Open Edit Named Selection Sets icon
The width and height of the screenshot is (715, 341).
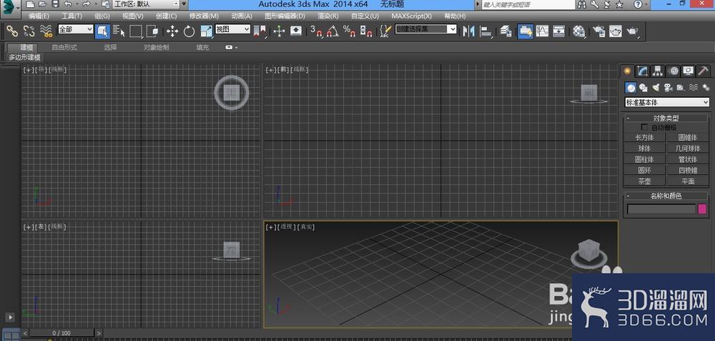(386, 31)
